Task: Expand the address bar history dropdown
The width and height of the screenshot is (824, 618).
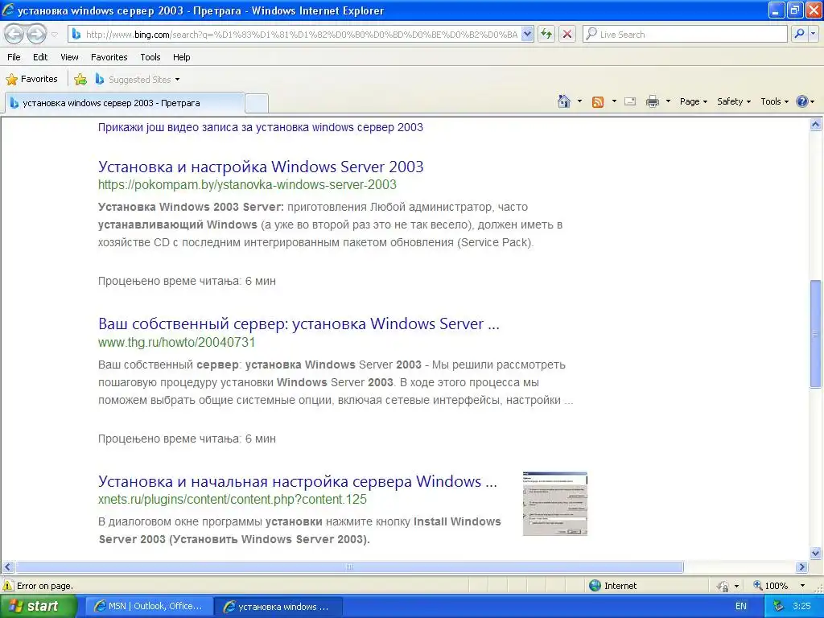Action: pos(528,34)
